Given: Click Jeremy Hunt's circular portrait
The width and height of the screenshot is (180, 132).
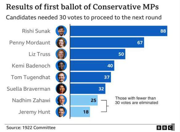Looking at the screenshot, I should (x=61, y=112).
